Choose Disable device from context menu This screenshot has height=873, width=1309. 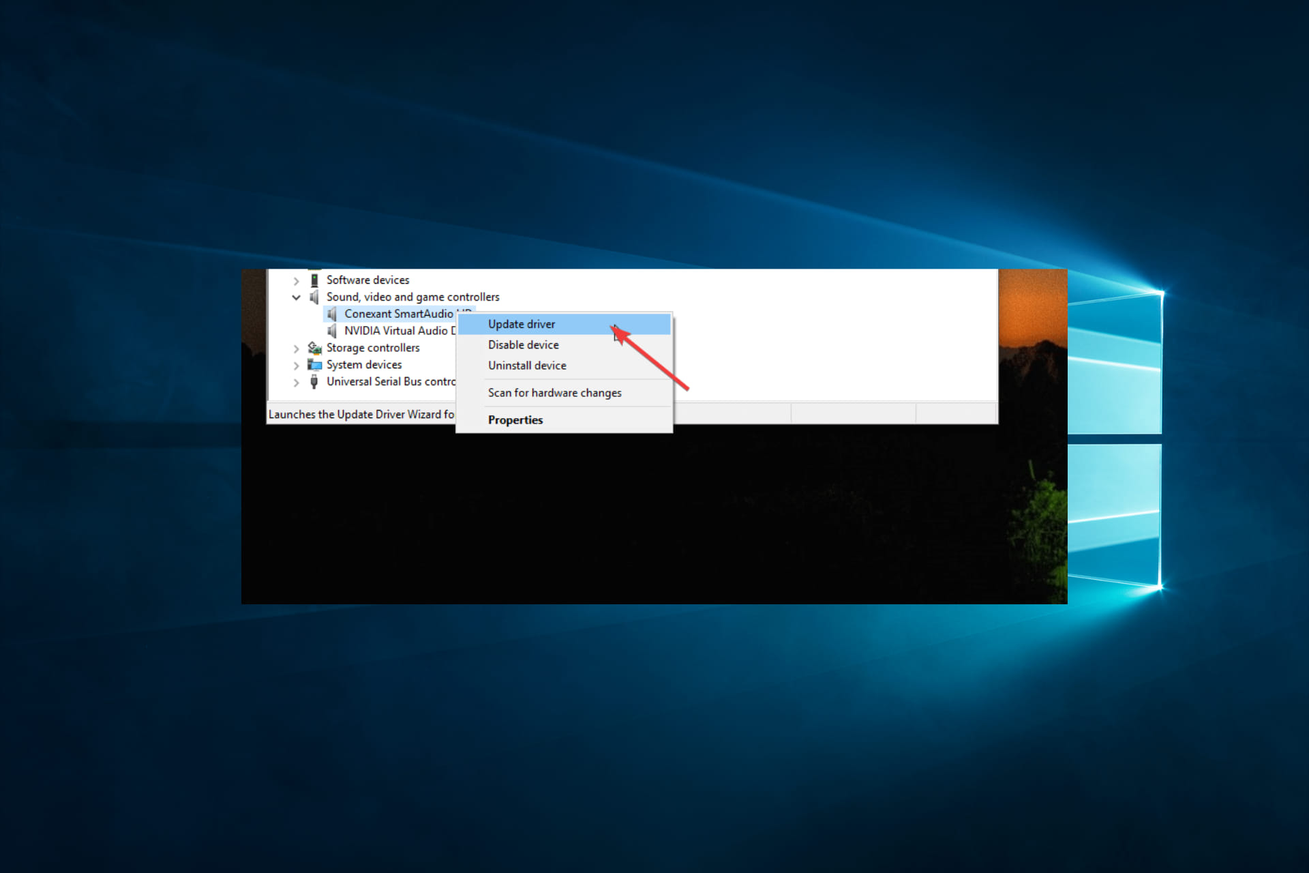pos(564,345)
